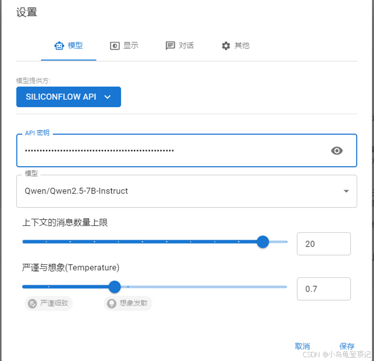Open the 其他 settings tab

click(x=235, y=45)
